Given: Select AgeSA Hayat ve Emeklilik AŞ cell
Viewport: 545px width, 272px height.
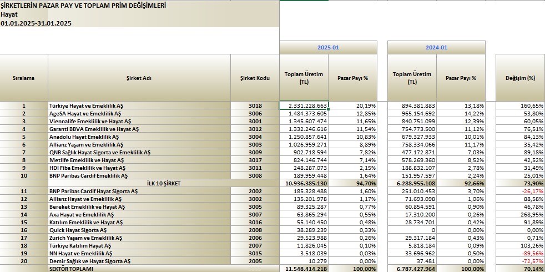Looking at the screenshot, I should (x=139, y=113).
